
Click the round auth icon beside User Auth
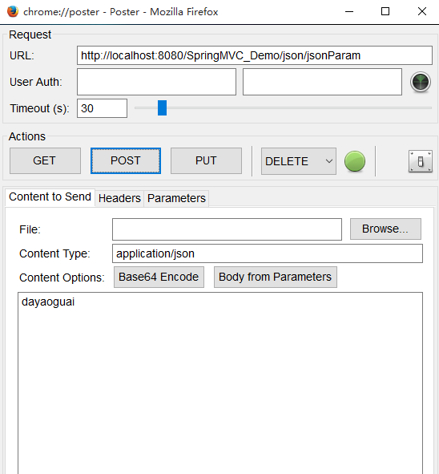tap(421, 82)
